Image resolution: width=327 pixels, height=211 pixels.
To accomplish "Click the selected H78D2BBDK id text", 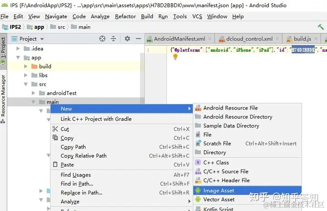I will click(303, 50).
